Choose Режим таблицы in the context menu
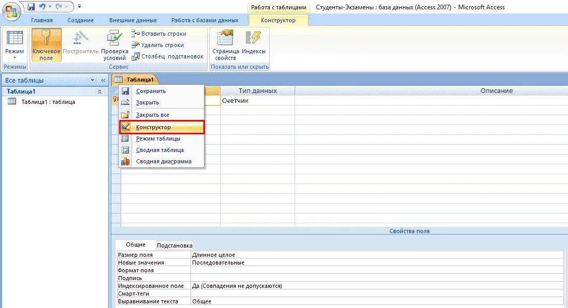 (x=162, y=138)
